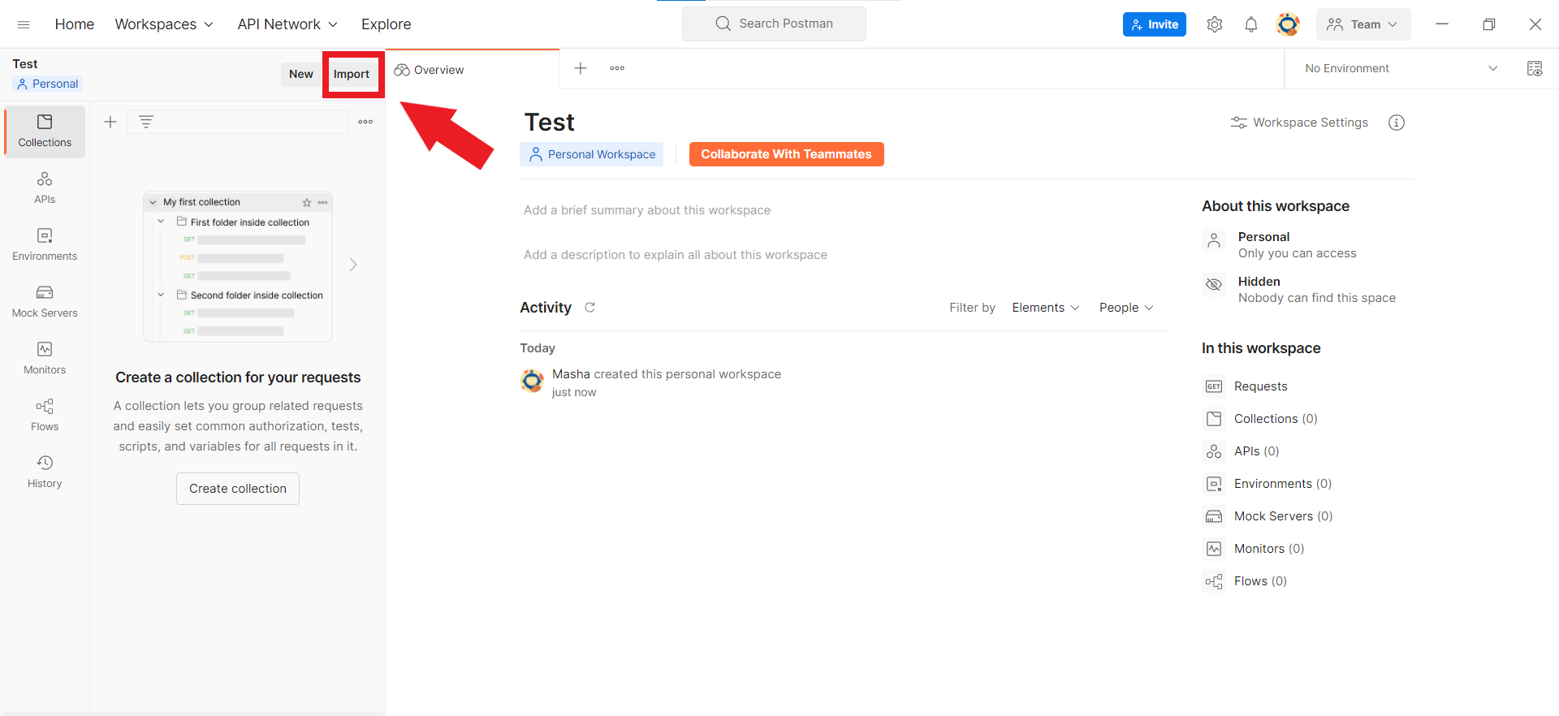Click the next arrow on collection illustration

[x=353, y=265]
